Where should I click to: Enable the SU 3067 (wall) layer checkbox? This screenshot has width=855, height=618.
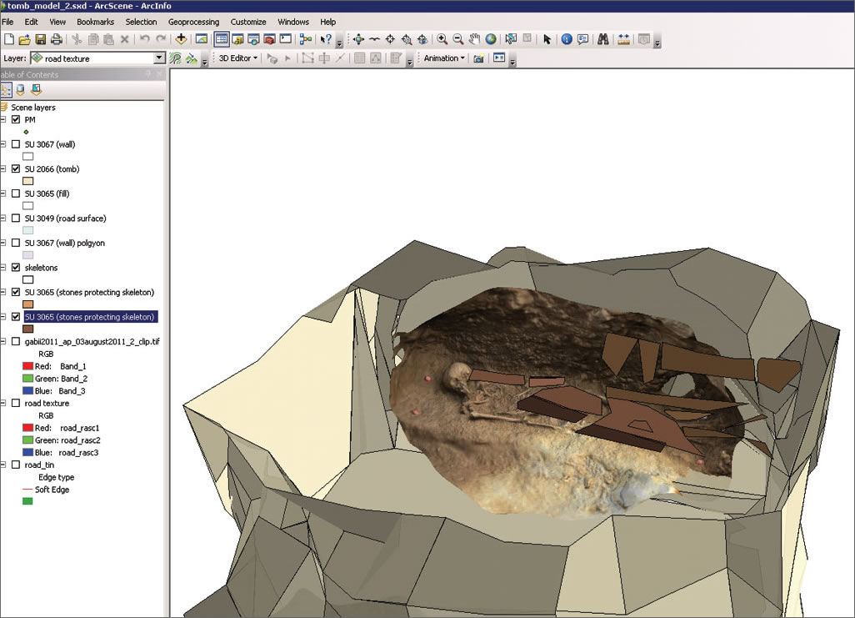(16, 144)
